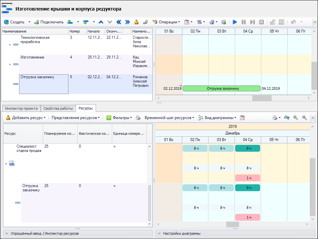
Task: Start the process with the blue play button
Action: [x=235, y=22]
